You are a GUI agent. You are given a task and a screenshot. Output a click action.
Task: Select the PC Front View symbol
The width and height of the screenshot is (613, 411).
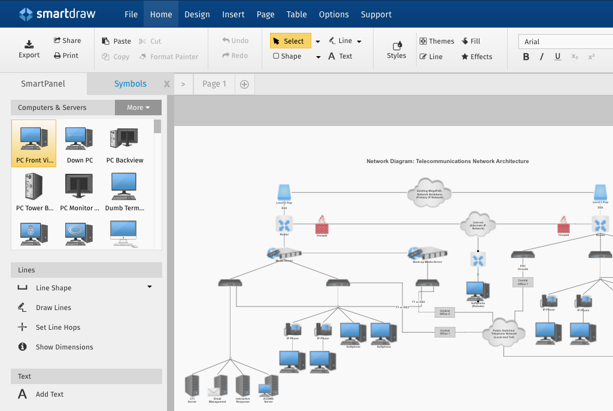pyautogui.click(x=34, y=143)
